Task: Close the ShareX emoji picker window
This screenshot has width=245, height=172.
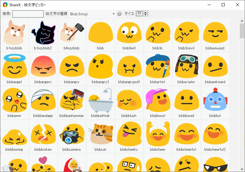Action: pos(237,5)
